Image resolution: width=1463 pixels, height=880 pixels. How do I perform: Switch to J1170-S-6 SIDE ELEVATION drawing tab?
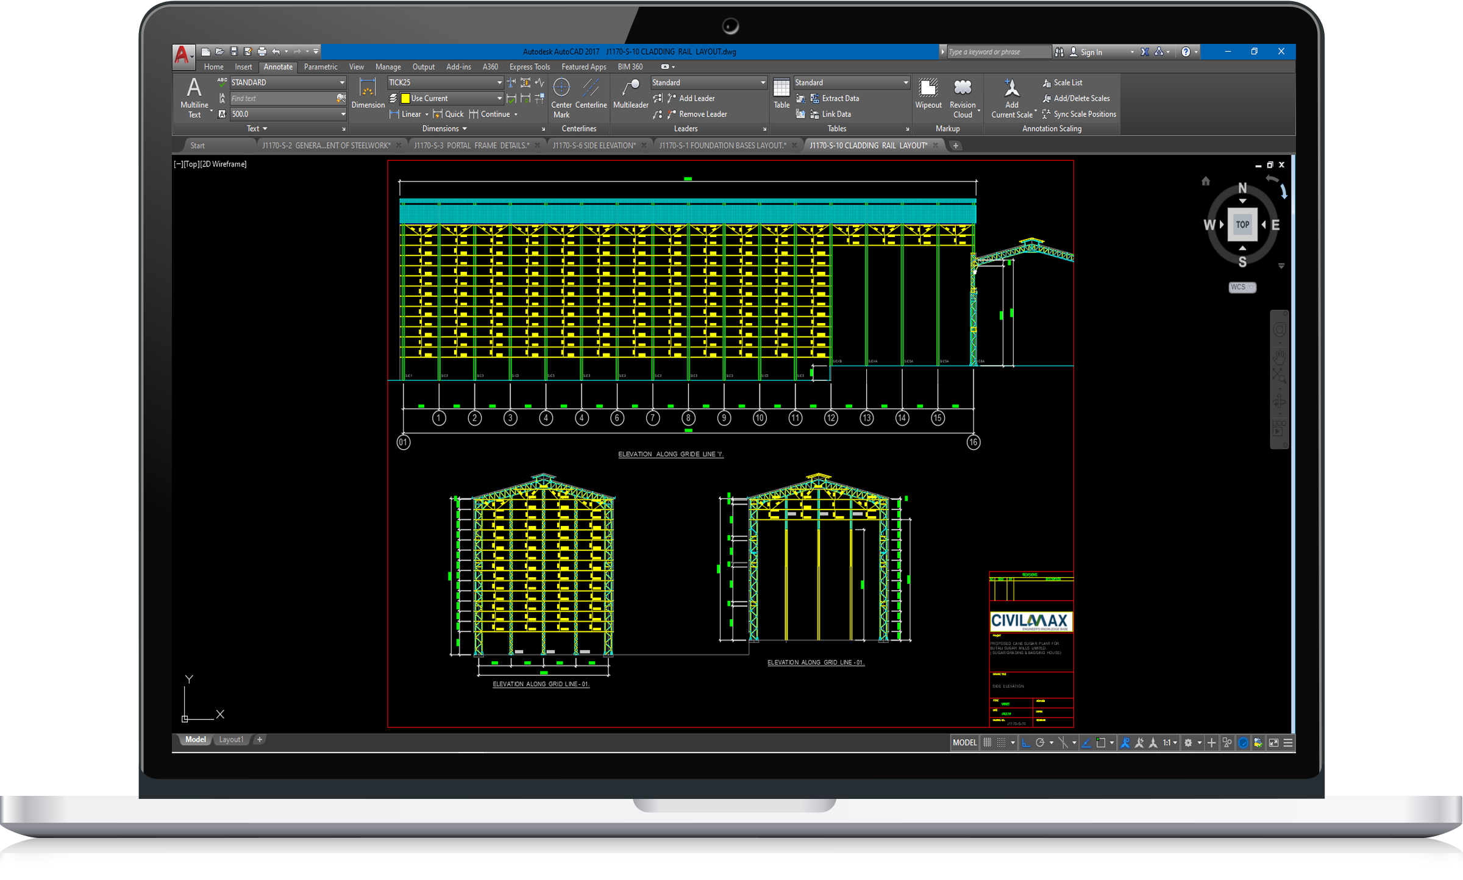[x=594, y=146]
